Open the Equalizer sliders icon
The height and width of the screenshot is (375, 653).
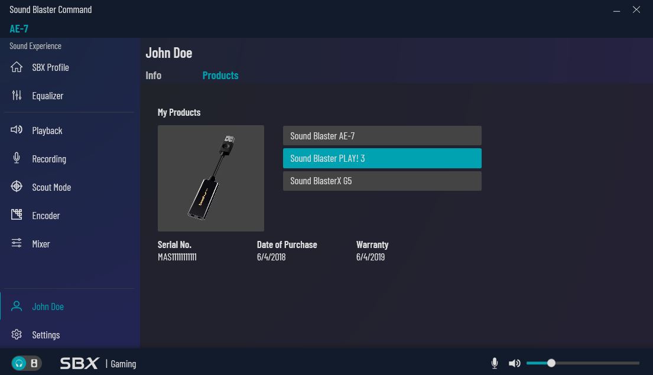point(17,96)
